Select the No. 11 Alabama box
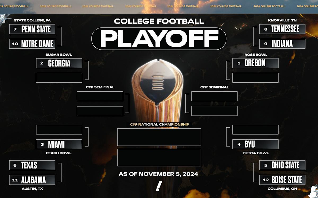This screenshot has height=198, width=318. coord(32,180)
